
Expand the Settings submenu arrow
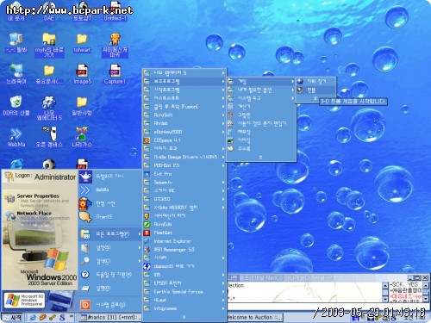click(140, 248)
